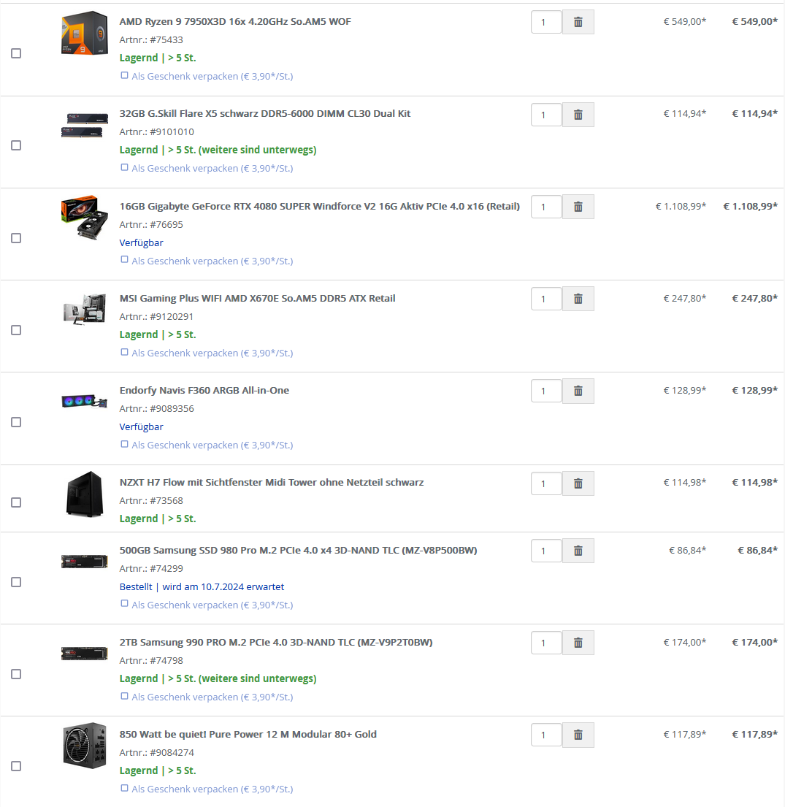
Task: Toggle gift wrap for MSI Gaming Plus WIFI
Action: click(x=124, y=353)
